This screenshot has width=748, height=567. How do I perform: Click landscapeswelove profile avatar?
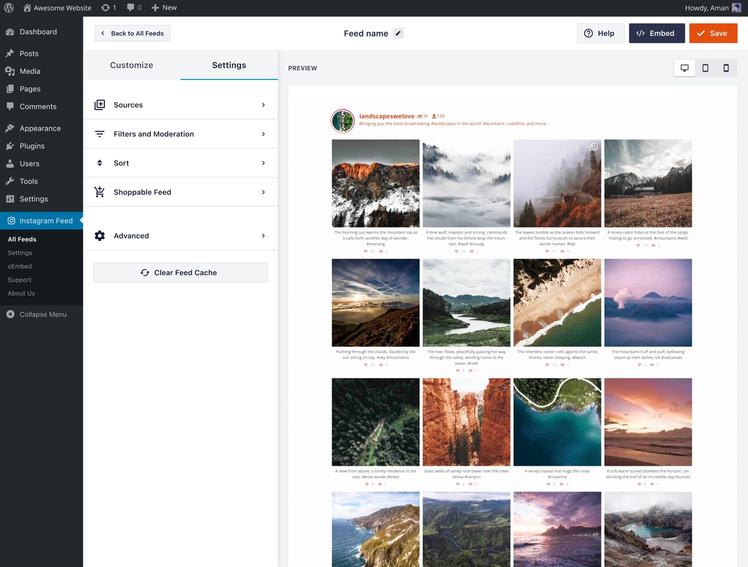(x=342, y=121)
